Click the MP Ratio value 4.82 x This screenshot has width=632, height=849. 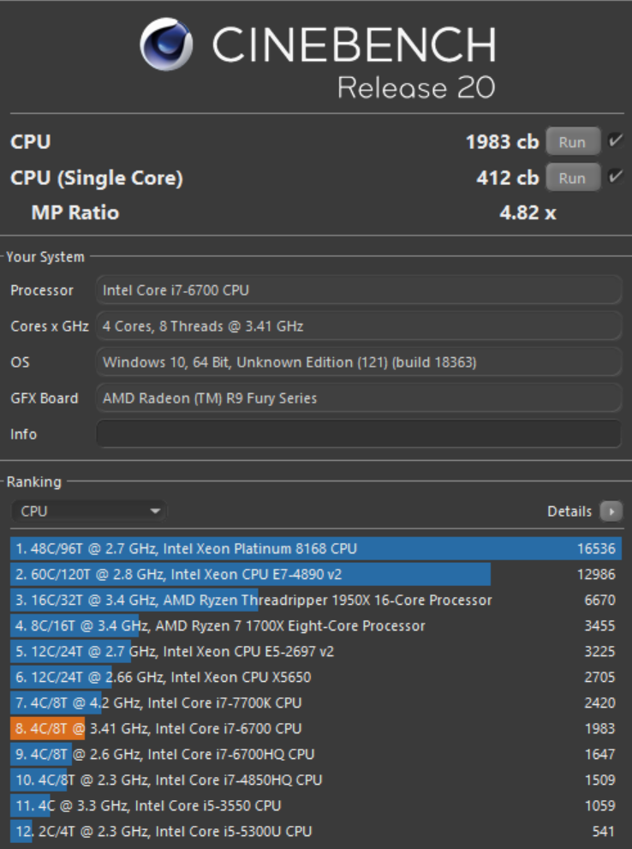(528, 212)
